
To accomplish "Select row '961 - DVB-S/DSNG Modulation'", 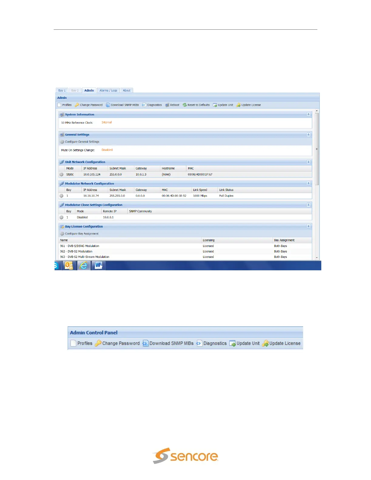I will click(x=185, y=246).
